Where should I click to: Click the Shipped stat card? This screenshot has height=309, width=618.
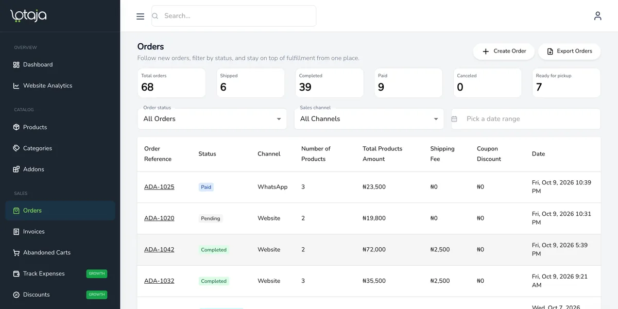[x=250, y=83]
